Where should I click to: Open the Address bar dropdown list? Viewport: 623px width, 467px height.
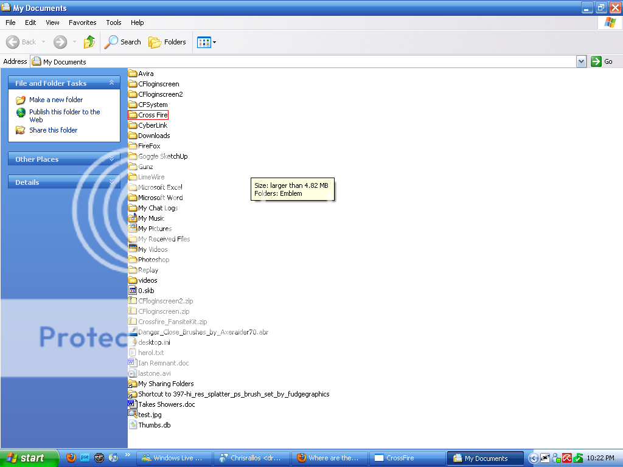pyautogui.click(x=581, y=61)
